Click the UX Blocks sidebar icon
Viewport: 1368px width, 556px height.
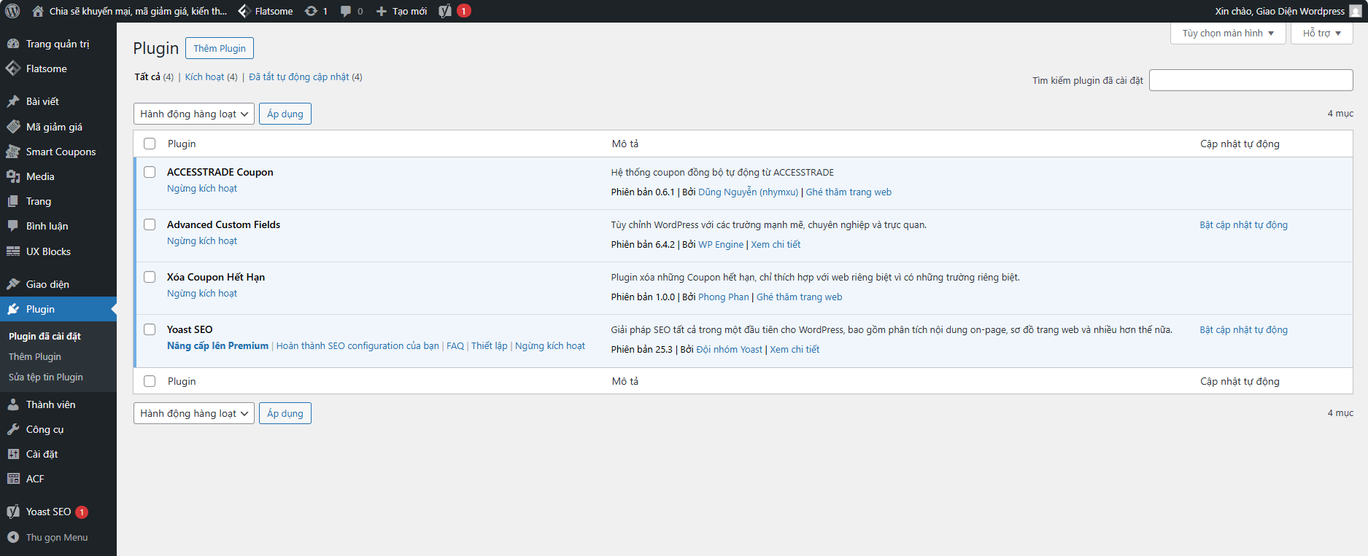tap(13, 251)
